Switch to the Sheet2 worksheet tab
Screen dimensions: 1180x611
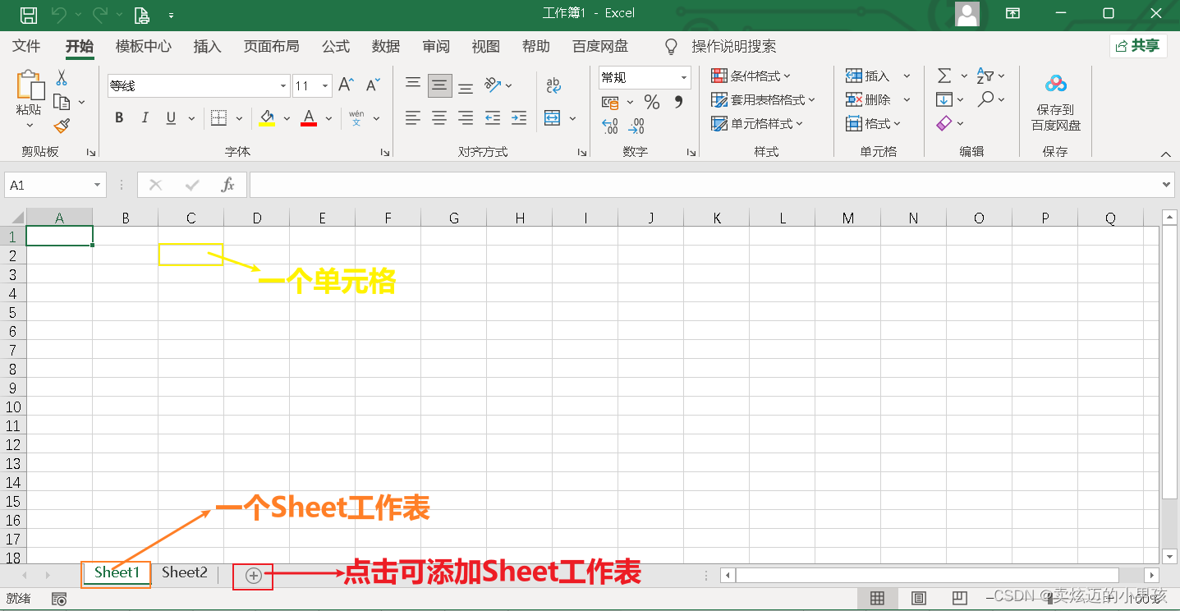point(184,572)
